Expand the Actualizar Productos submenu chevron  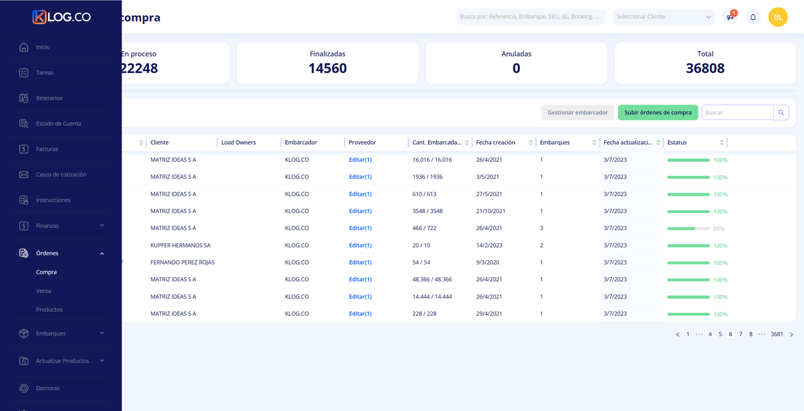102,360
